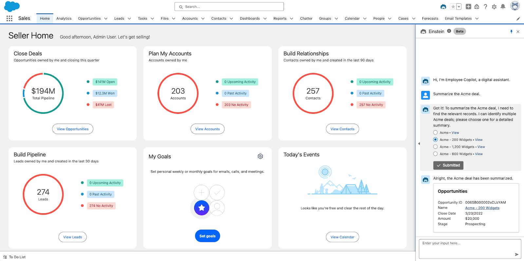Expand the Dashboards tab dropdown chevron

pyautogui.click(x=265, y=19)
